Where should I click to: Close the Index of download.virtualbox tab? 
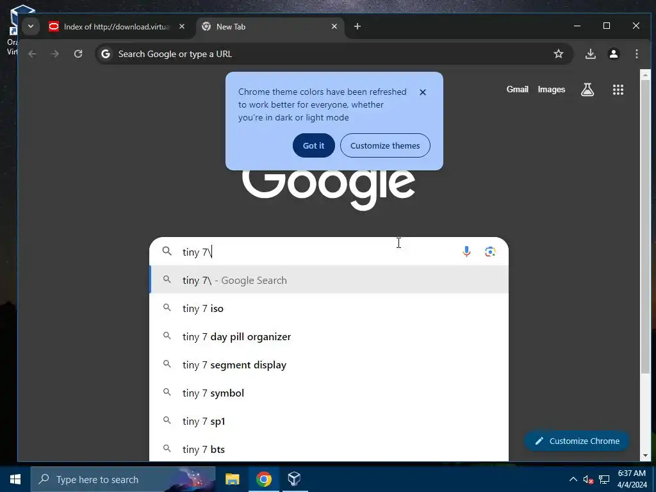pyautogui.click(x=181, y=26)
